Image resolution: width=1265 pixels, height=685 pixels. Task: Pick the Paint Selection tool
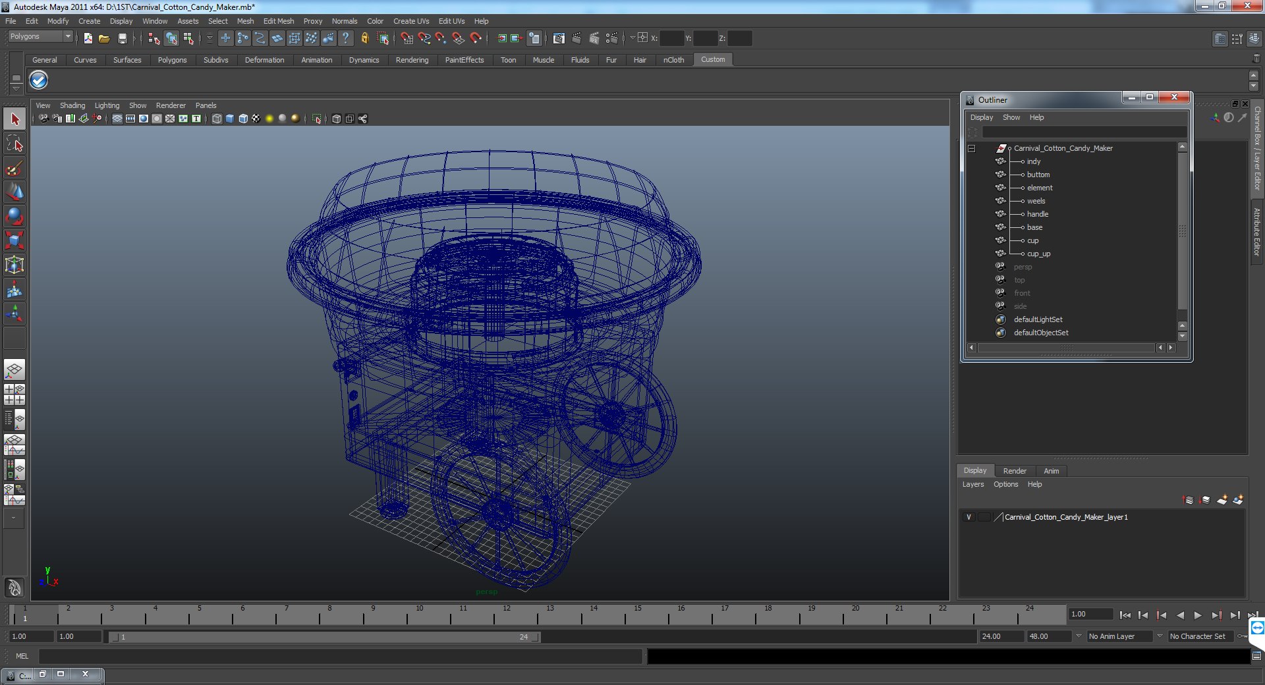click(x=14, y=169)
